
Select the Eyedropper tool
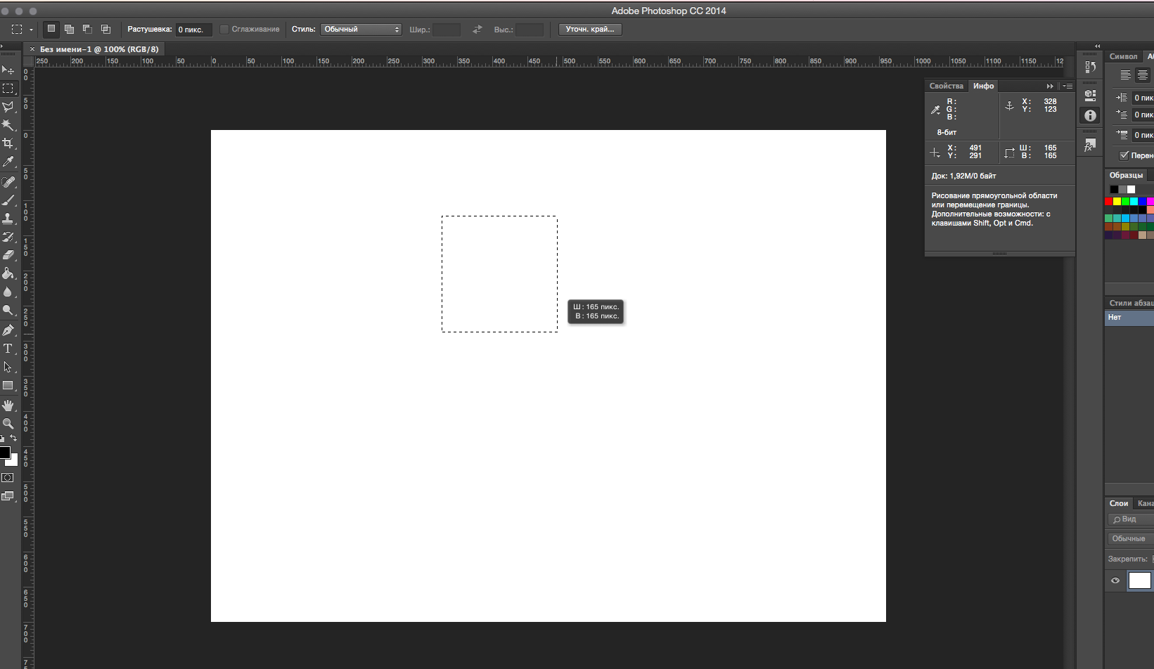(x=8, y=162)
